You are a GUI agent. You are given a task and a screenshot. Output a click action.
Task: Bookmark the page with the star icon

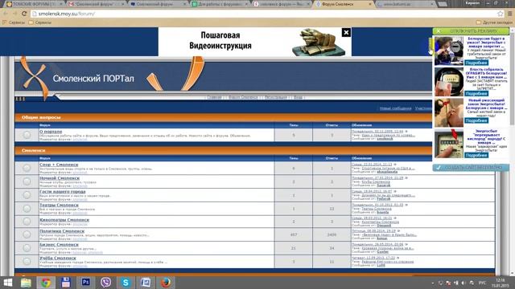coord(501,14)
